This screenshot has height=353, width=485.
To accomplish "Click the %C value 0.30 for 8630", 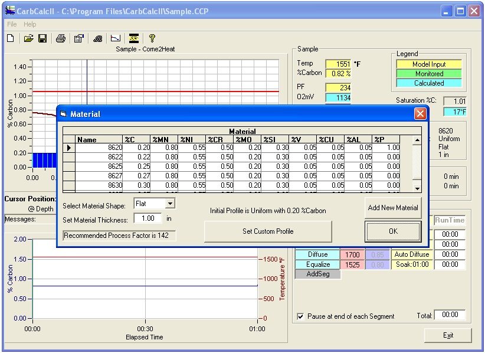I will [136, 185].
